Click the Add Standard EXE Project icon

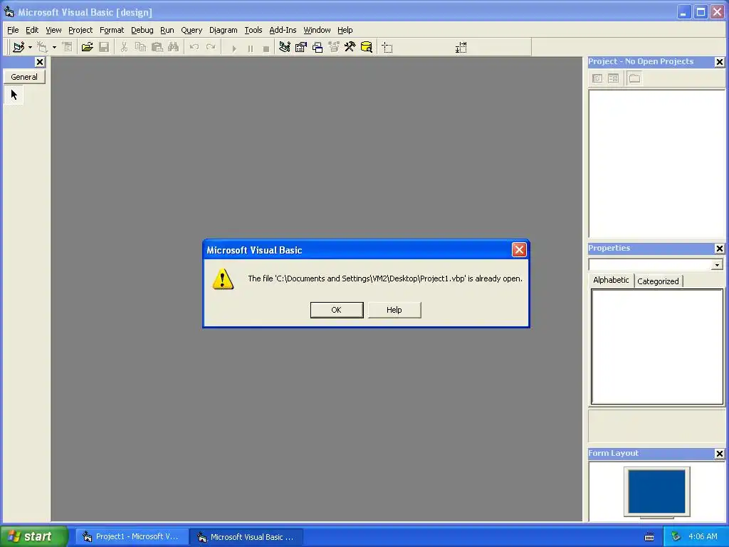point(19,47)
